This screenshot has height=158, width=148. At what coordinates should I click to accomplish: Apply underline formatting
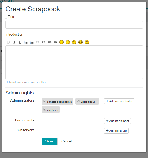pos(20,42)
